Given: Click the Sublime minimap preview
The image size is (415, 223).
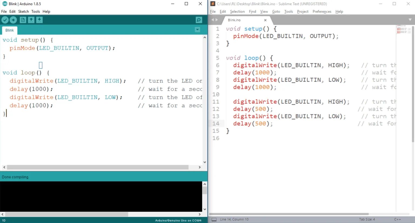Looking at the screenshot, I should pos(404,29).
